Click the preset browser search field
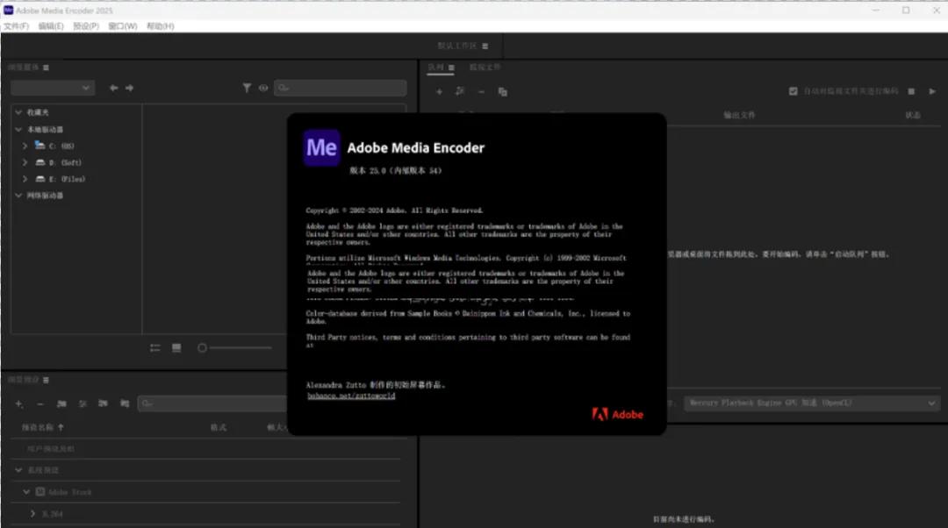 [212, 403]
